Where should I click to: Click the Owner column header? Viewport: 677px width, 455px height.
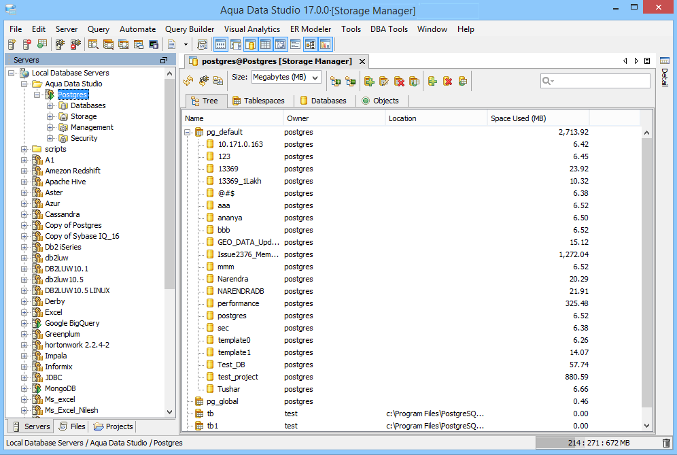pyautogui.click(x=334, y=118)
